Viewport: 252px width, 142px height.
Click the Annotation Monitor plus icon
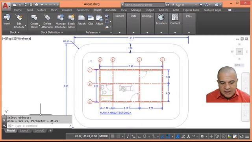211,136
